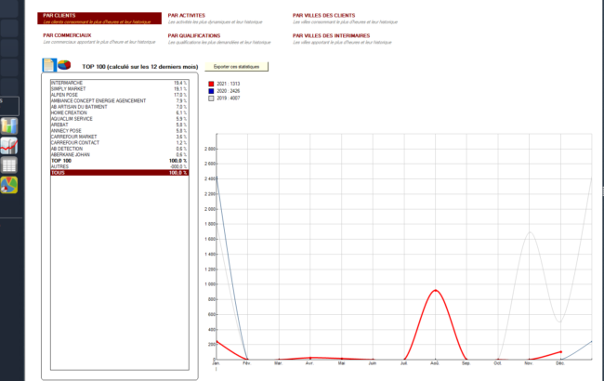Viewport: 604px width, 381px height.
Task: Click the blue 2020 legend swatch
Action: (211, 90)
